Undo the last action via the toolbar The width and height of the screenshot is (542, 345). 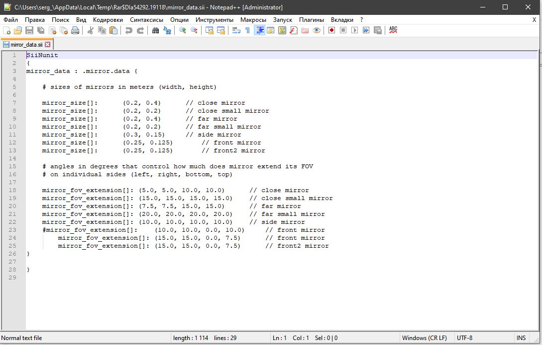pyautogui.click(x=128, y=30)
